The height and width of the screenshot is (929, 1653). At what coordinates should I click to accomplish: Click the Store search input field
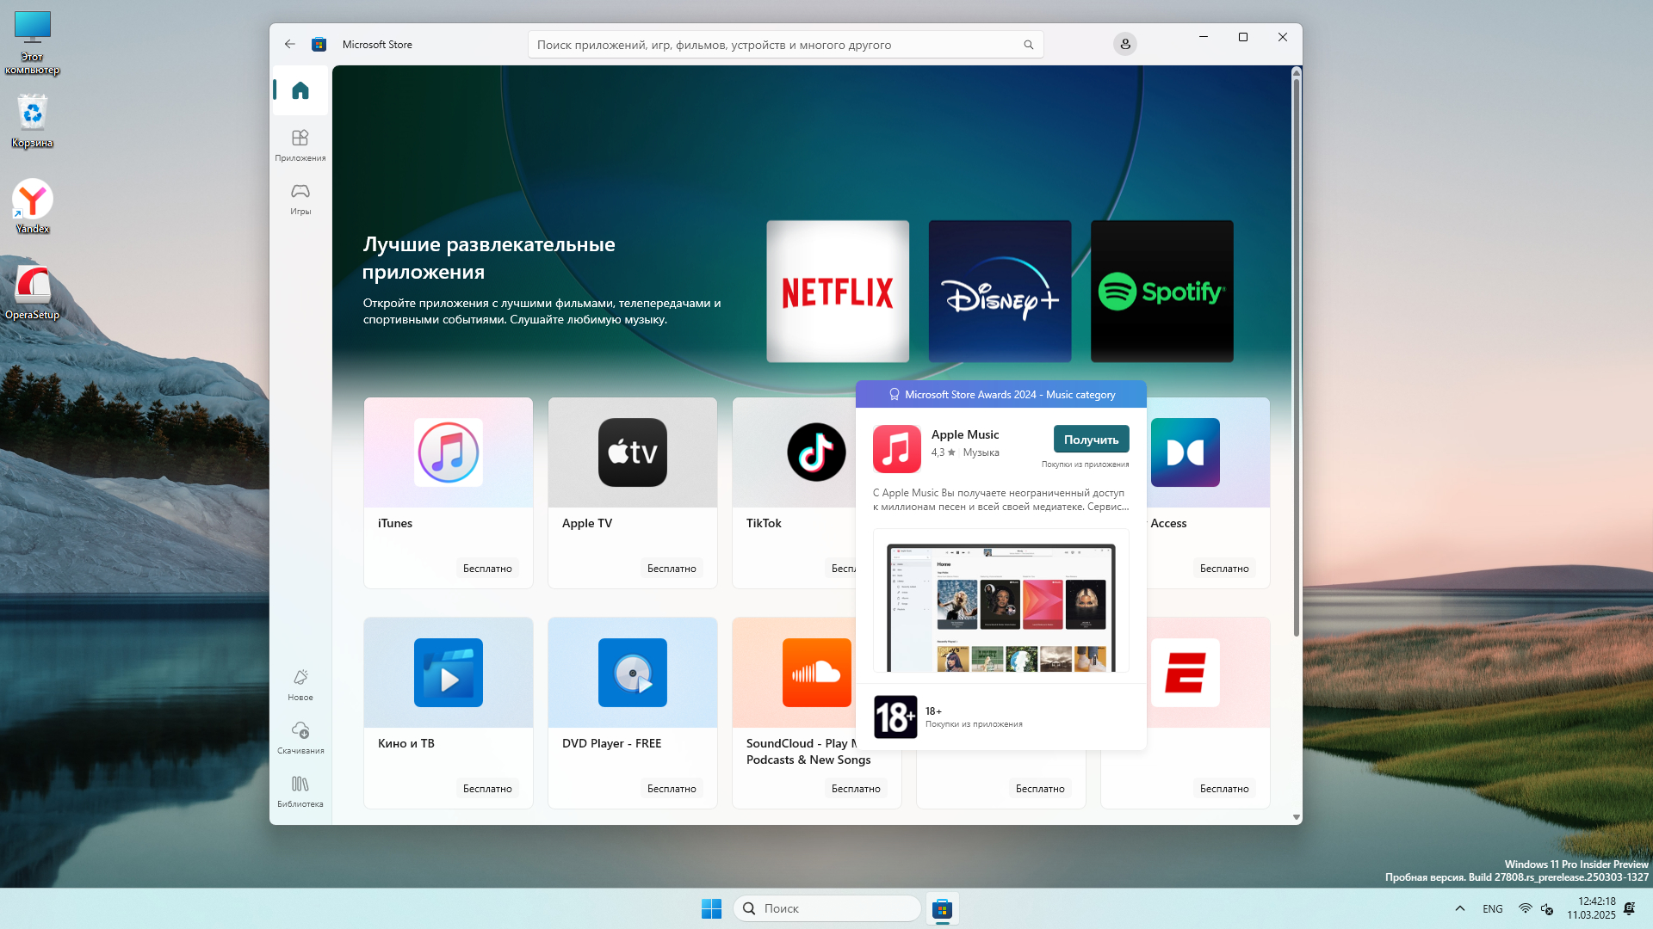(x=775, y=45)
